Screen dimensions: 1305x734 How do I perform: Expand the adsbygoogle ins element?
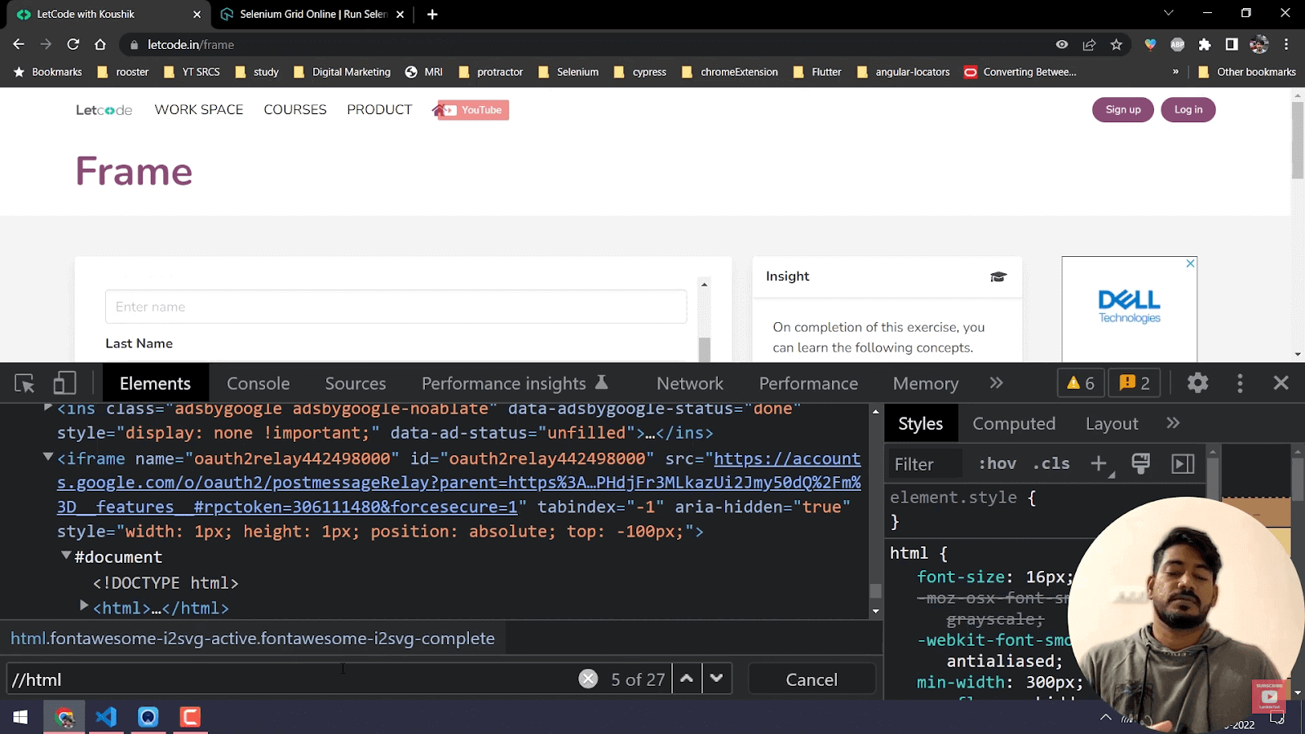click(x=48, y=406)
